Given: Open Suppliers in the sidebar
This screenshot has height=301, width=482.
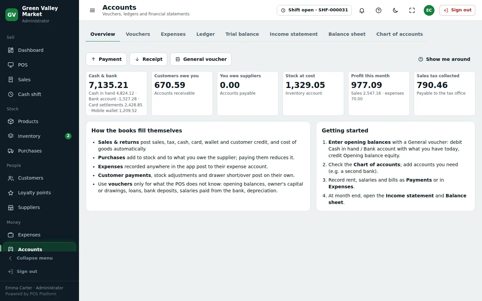Looking at the screenshot, I should pos(39,207).
